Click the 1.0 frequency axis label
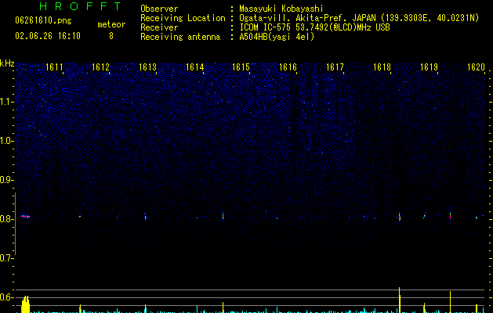 7,141
